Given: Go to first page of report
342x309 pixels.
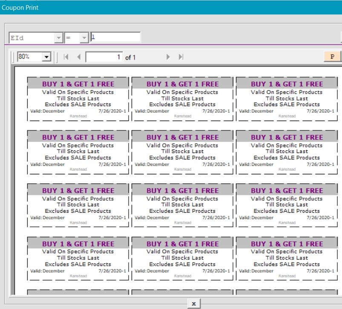Looking at the screenshot, I should (x=66, y=57).
